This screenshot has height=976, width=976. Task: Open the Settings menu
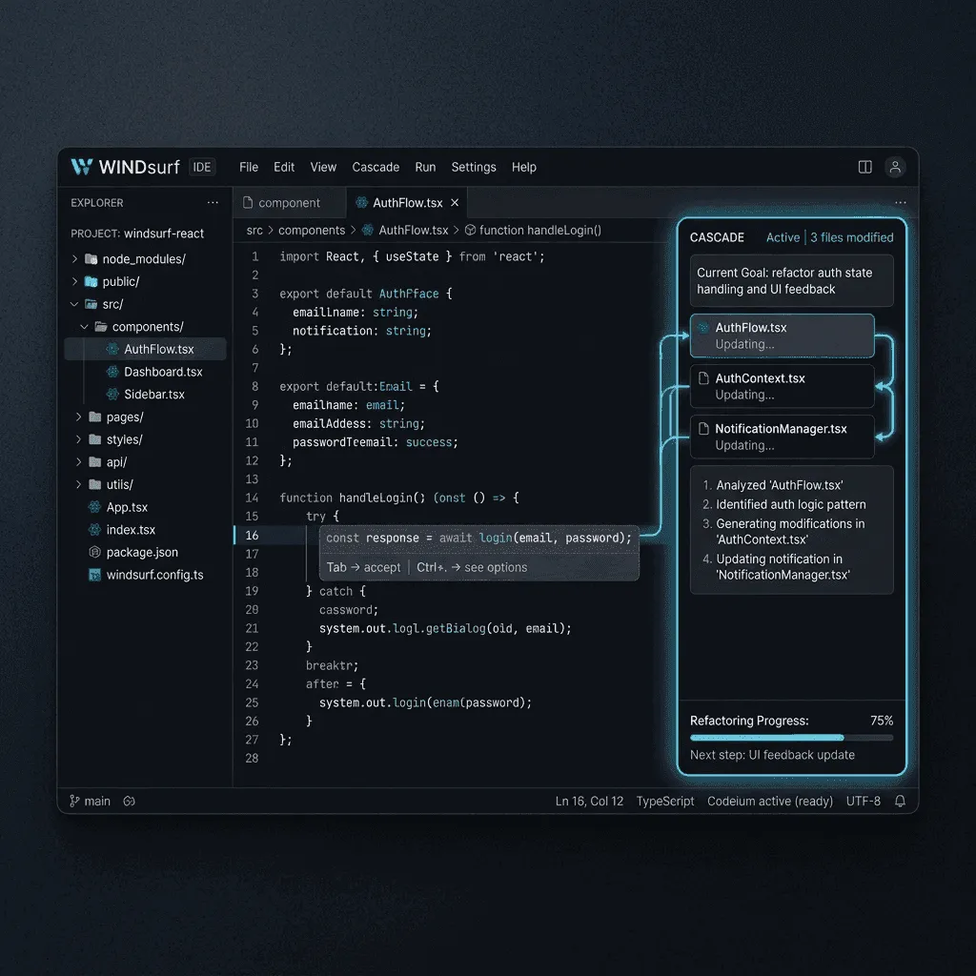(x=473, y=168)
